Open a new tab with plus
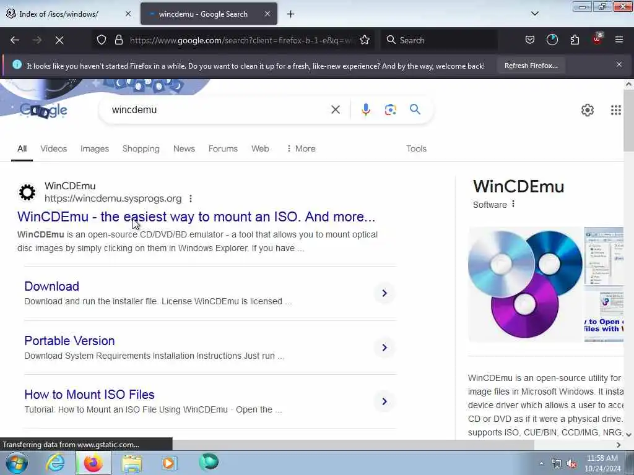The height and width of the screenshot is (475, 634). 291,14
